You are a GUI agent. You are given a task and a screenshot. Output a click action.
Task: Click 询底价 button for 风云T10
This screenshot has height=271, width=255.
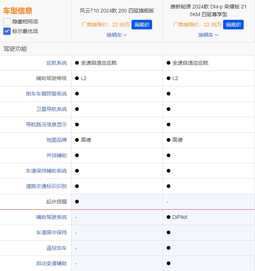pos(142,25)
